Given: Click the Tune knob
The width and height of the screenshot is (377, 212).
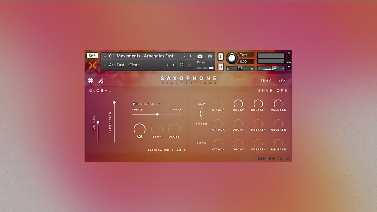Looking at the screenshot, I should tap(232, 58).
